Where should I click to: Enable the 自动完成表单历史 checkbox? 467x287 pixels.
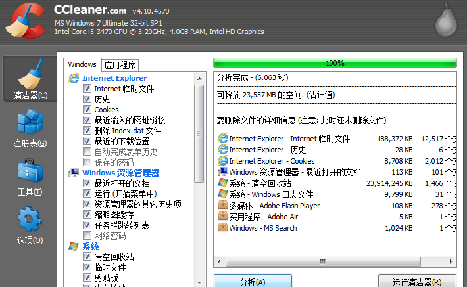pos(87,152)
